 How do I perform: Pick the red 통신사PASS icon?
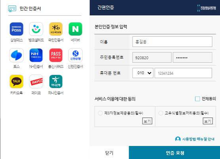point(56,55)
